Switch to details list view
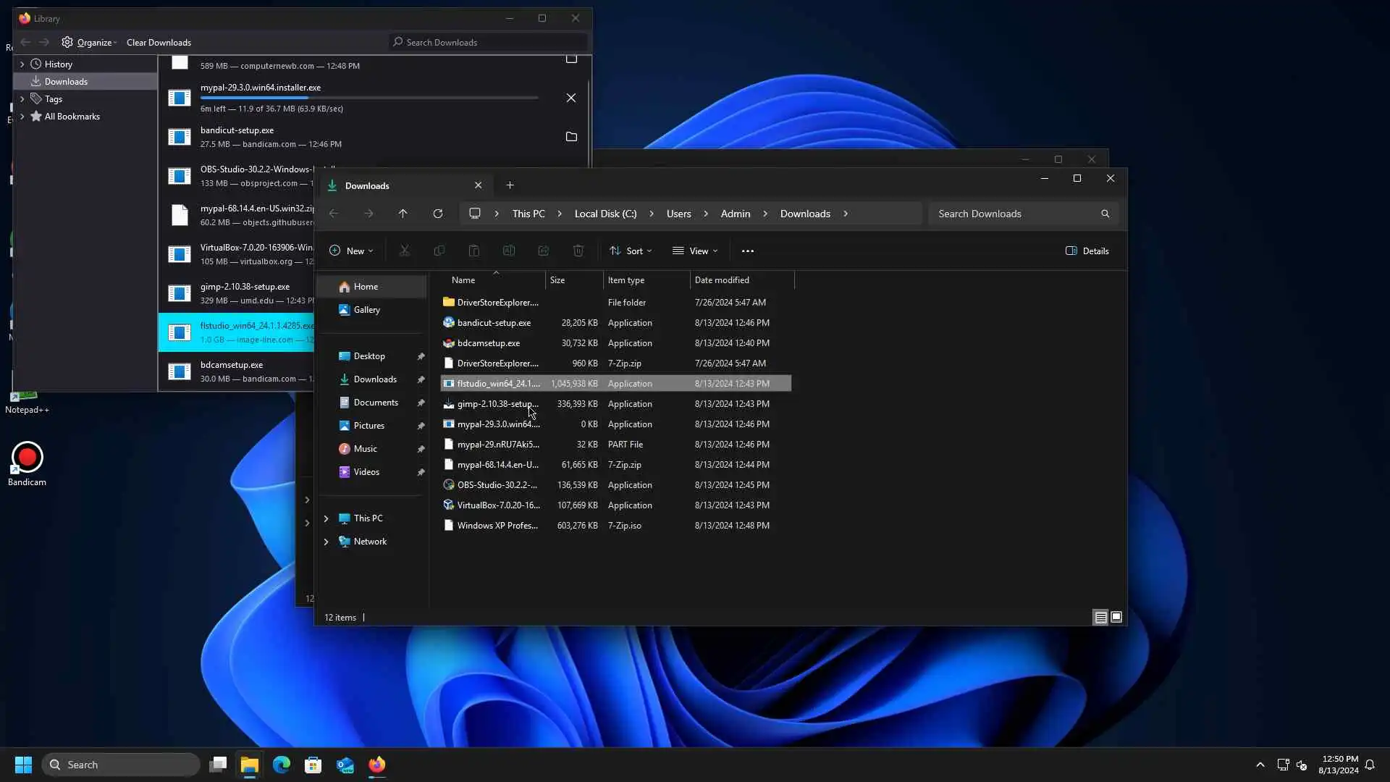Viewport: 1390px width, 782px height. click(x=1100, y=617)
